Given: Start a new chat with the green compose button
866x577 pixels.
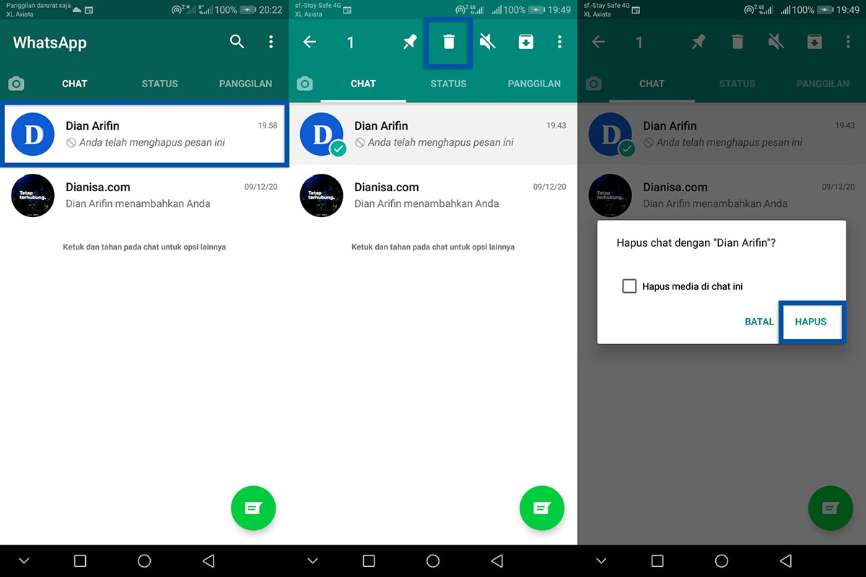Looking at the screenshot, I should 253,508.
